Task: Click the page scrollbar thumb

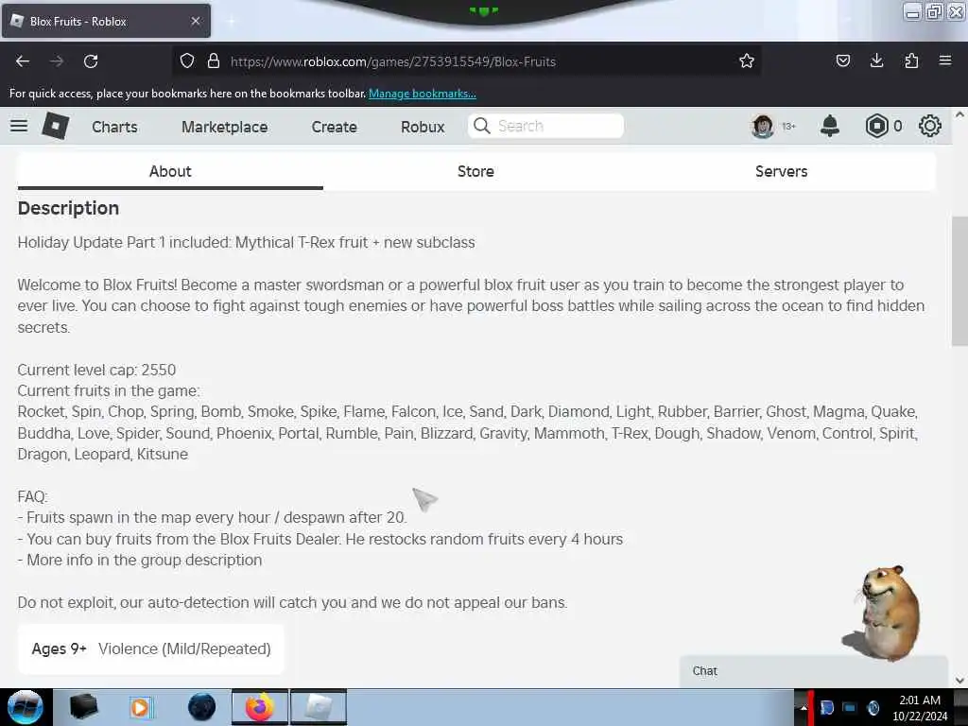Action: pos(959,281)
